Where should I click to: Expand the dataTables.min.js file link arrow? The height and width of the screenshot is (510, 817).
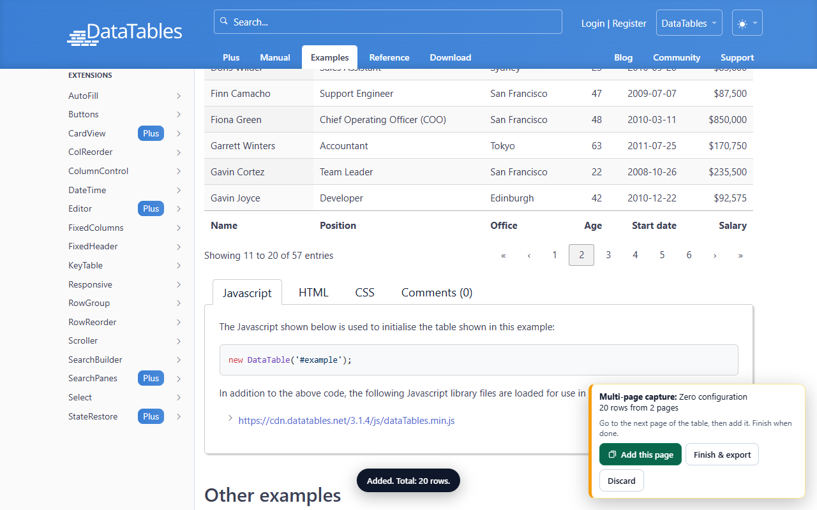[230, 419]
